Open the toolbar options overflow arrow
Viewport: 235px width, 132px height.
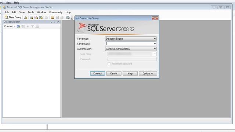[x=72, y=18]
